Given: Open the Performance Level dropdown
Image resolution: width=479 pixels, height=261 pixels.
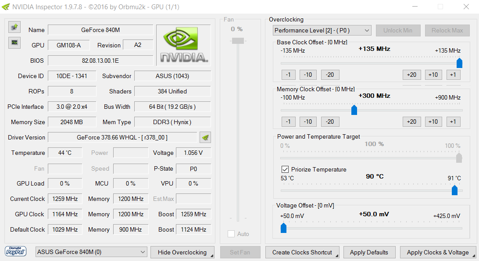Looking at the screenshot, I should click(x=322, y=30).
